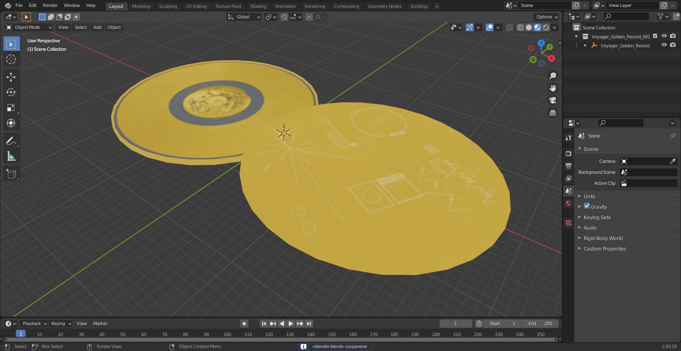Screen dimensions: 681x351
Task: Expand the Rigid Body World panel
Action: (x=603, y=238)
